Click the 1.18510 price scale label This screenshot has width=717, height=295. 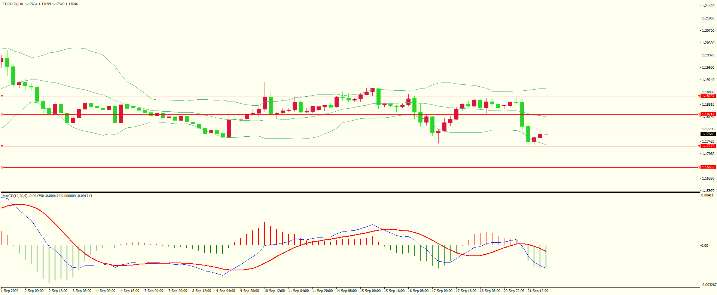coord(708,105)
